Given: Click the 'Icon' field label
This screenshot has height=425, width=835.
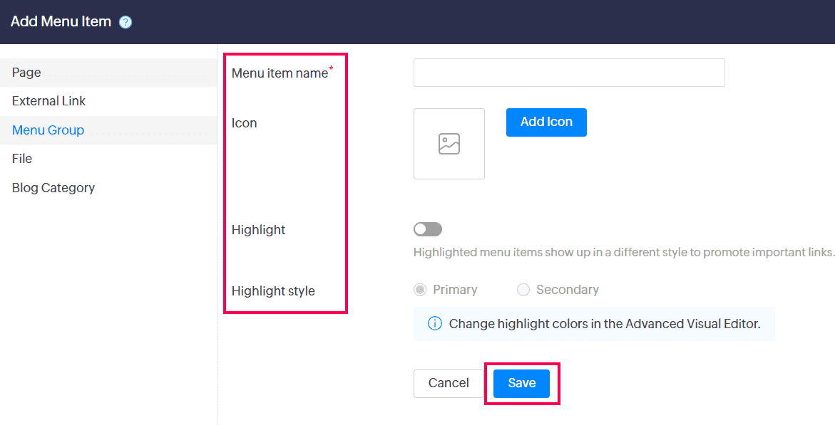Looking at the screenshot, I should [x=244, y=123].
